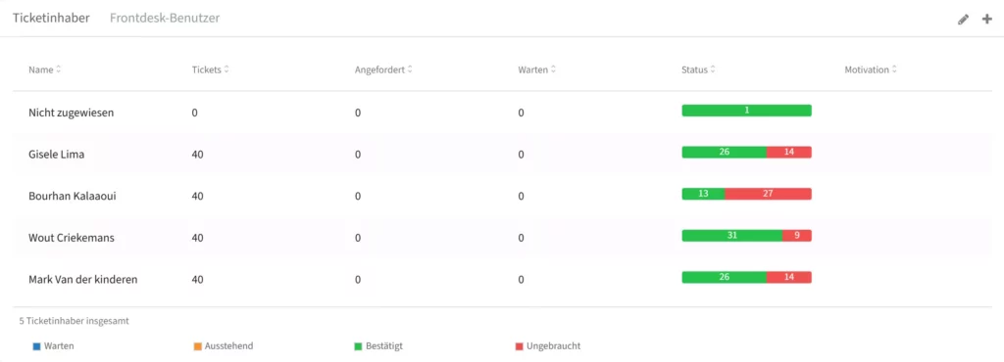Click the red Ungebraucht legend swatch
The width and height of the screenshot is (1004, 362).
[520, 346]
